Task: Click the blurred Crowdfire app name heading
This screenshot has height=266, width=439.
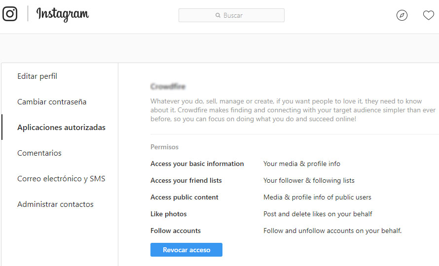Action: (168, 87)
